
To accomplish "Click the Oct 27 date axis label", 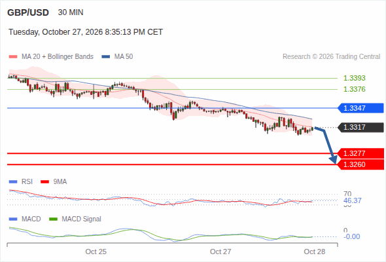I will pos(220,252).
